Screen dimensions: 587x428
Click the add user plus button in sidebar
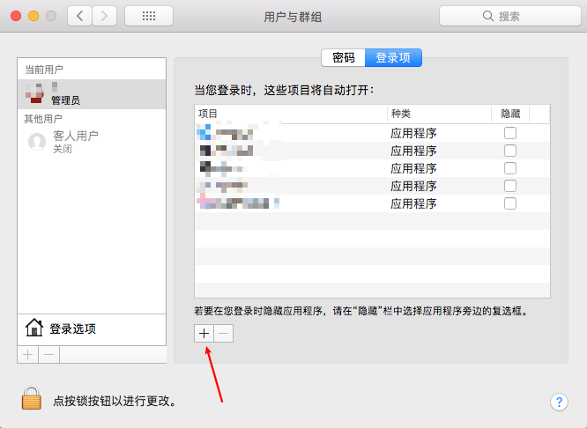pos(28,354)
